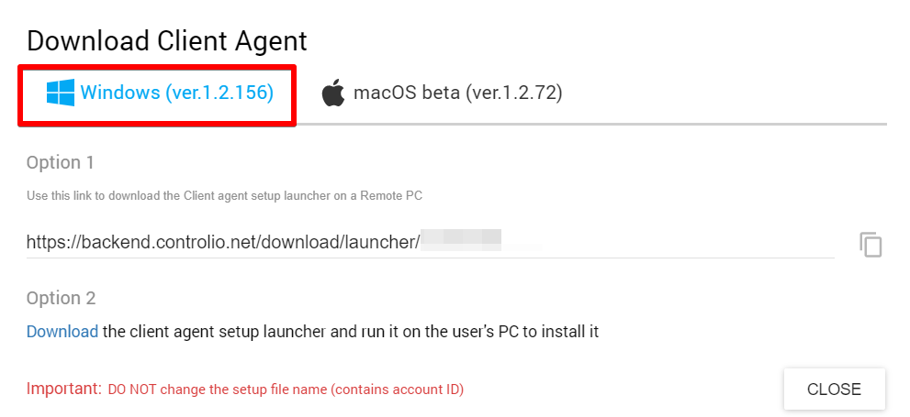Switch to the Windows (ver.1.2.156) tab
Image resolution: width=910 pixels, height=417 pixels.
(x=159, y=93)
